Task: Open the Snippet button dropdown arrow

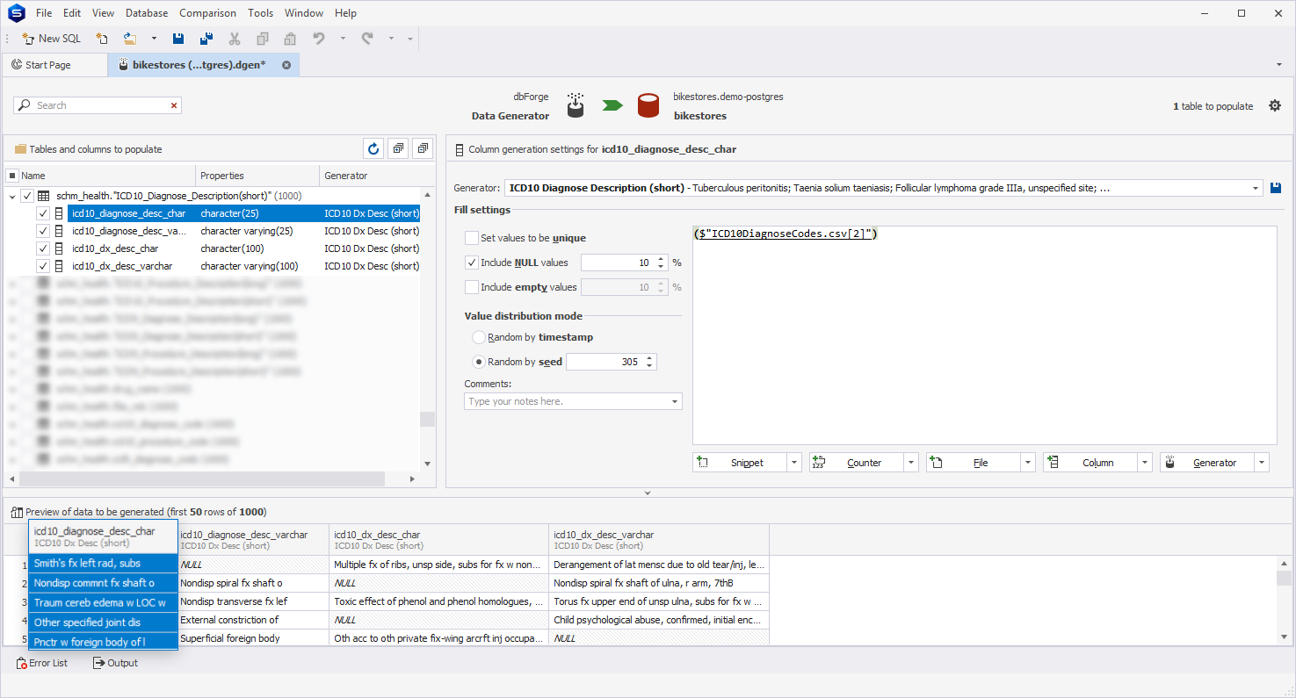Action: 794,463
